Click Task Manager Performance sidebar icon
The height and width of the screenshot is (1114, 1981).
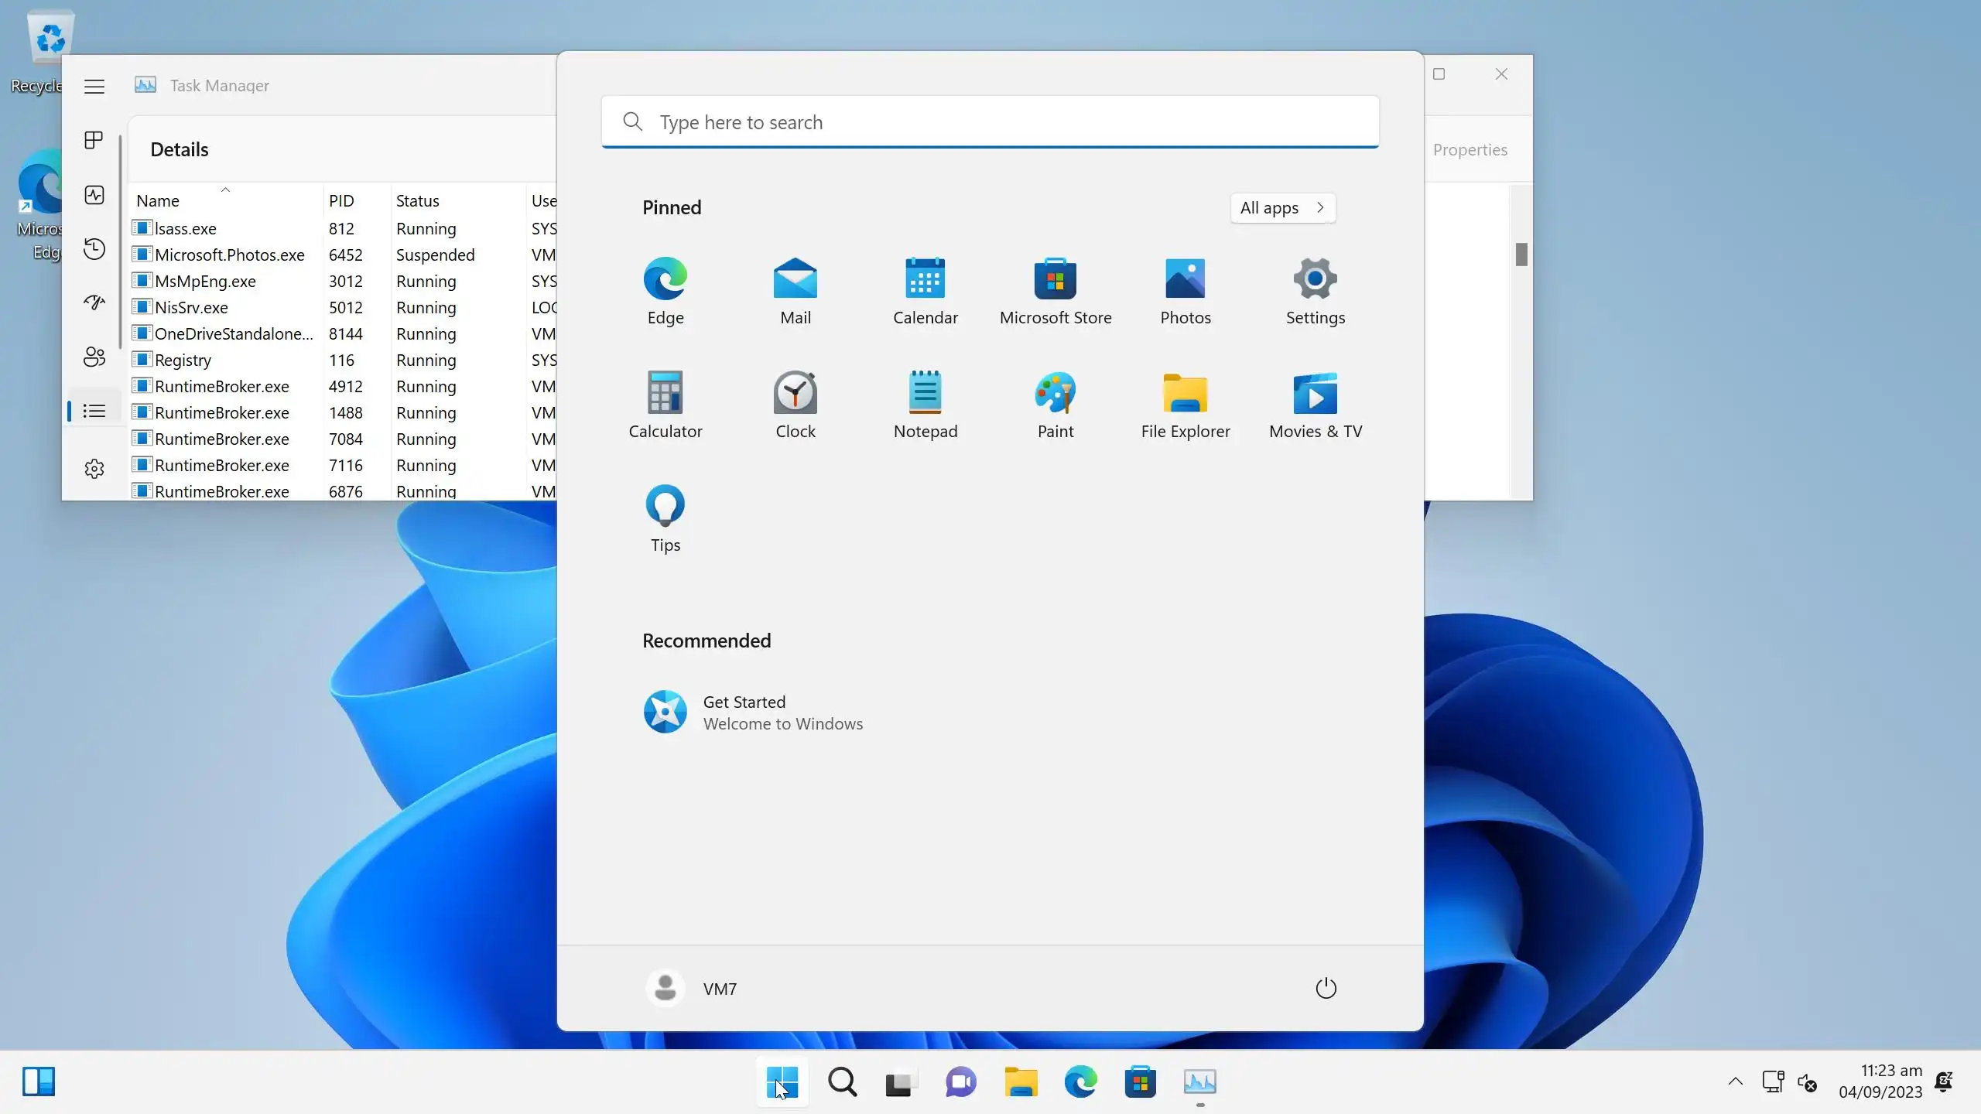tap(94, 195)
